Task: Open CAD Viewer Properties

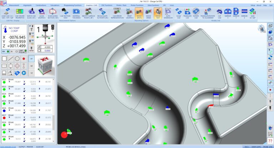Action: [x=20, y=14]
